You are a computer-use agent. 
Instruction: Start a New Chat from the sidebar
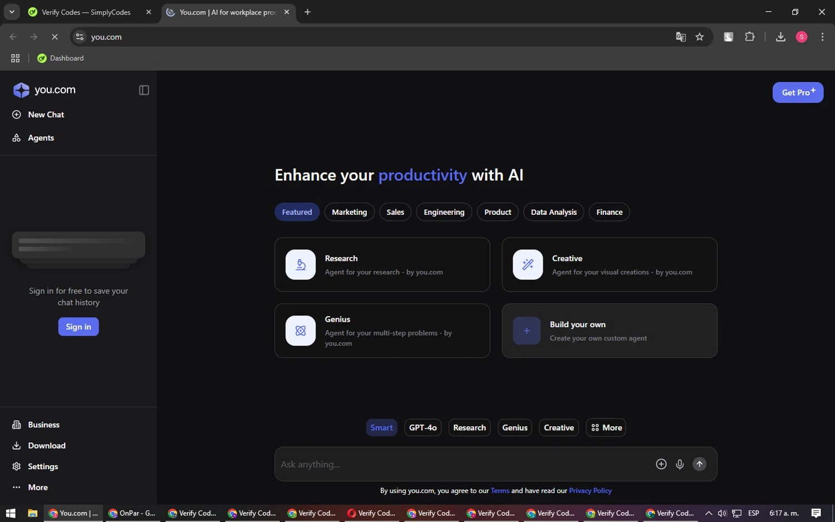click(38, 115)
